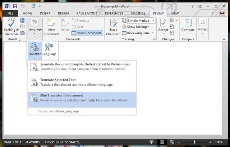Image resolution: width=230 pixels, height=147 pixels.
Task: Click the 100% zoom level
Action: click(x=219, y=142)
